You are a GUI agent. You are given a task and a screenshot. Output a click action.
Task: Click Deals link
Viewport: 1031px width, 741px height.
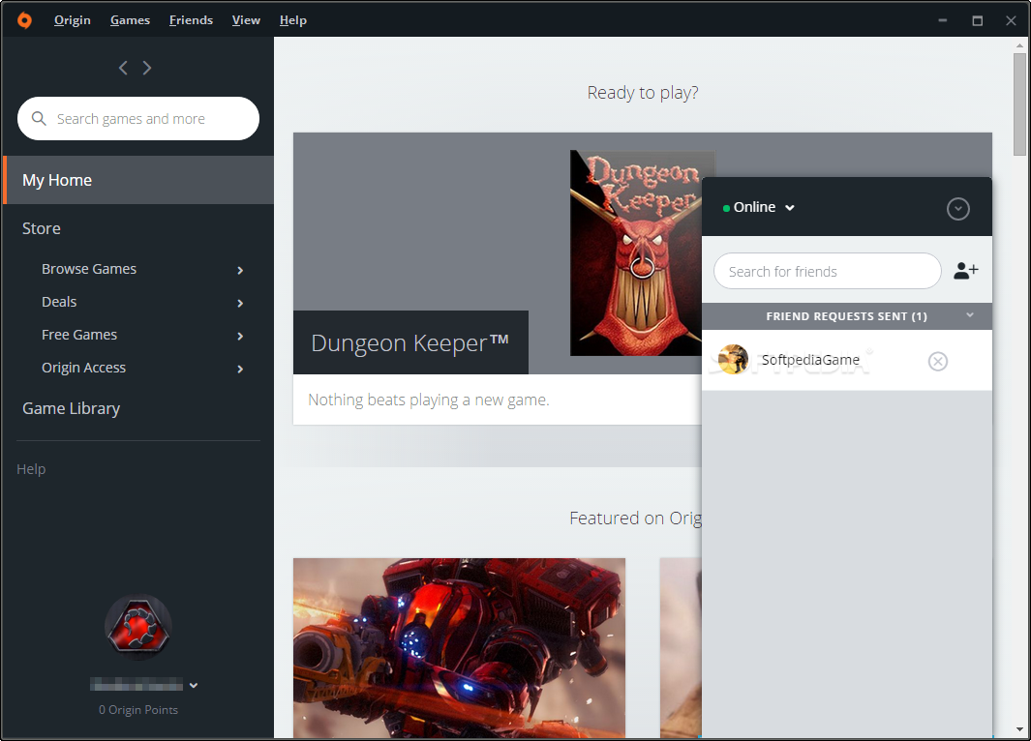tap(59, 302)
